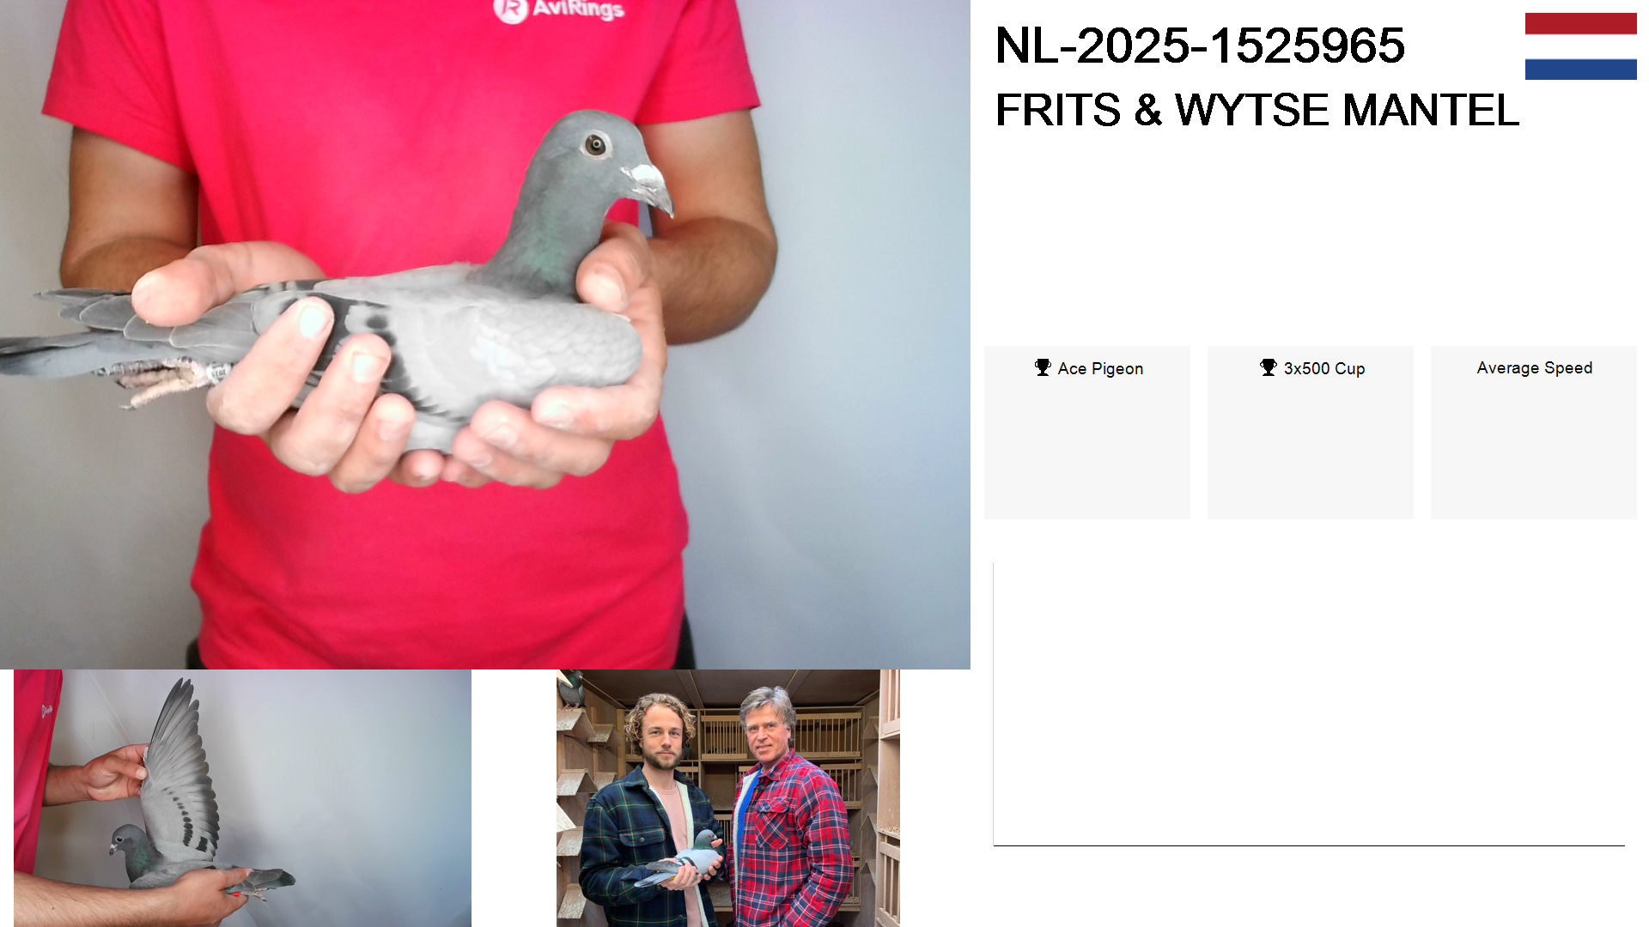The width and height of the screenshot is (1649, 927).
Task: Open the Ace Pigeon stats card
Action: point(1086,433)
